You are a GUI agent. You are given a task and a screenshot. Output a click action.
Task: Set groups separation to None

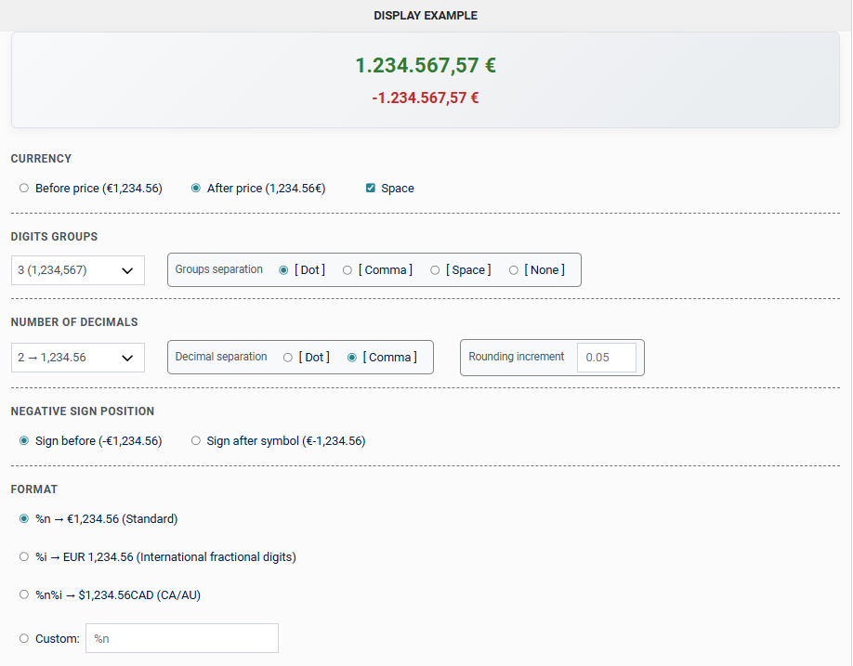pos(514,270)
